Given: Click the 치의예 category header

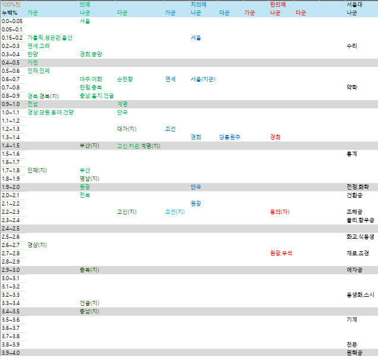Looking at the screenshot, I should tap(198, 4).
